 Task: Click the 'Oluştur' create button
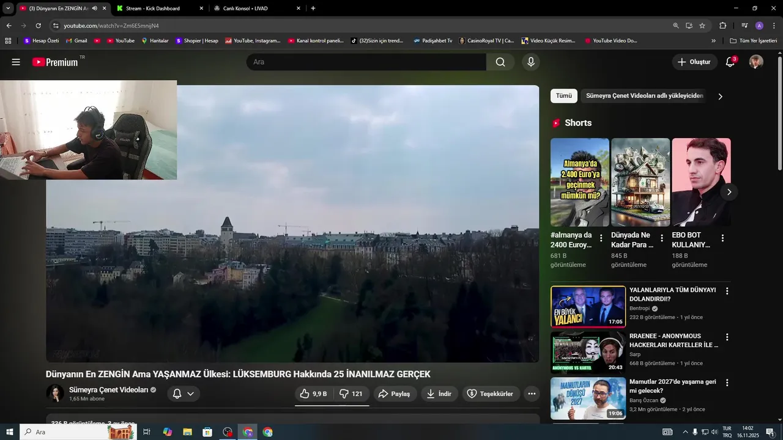694,62
